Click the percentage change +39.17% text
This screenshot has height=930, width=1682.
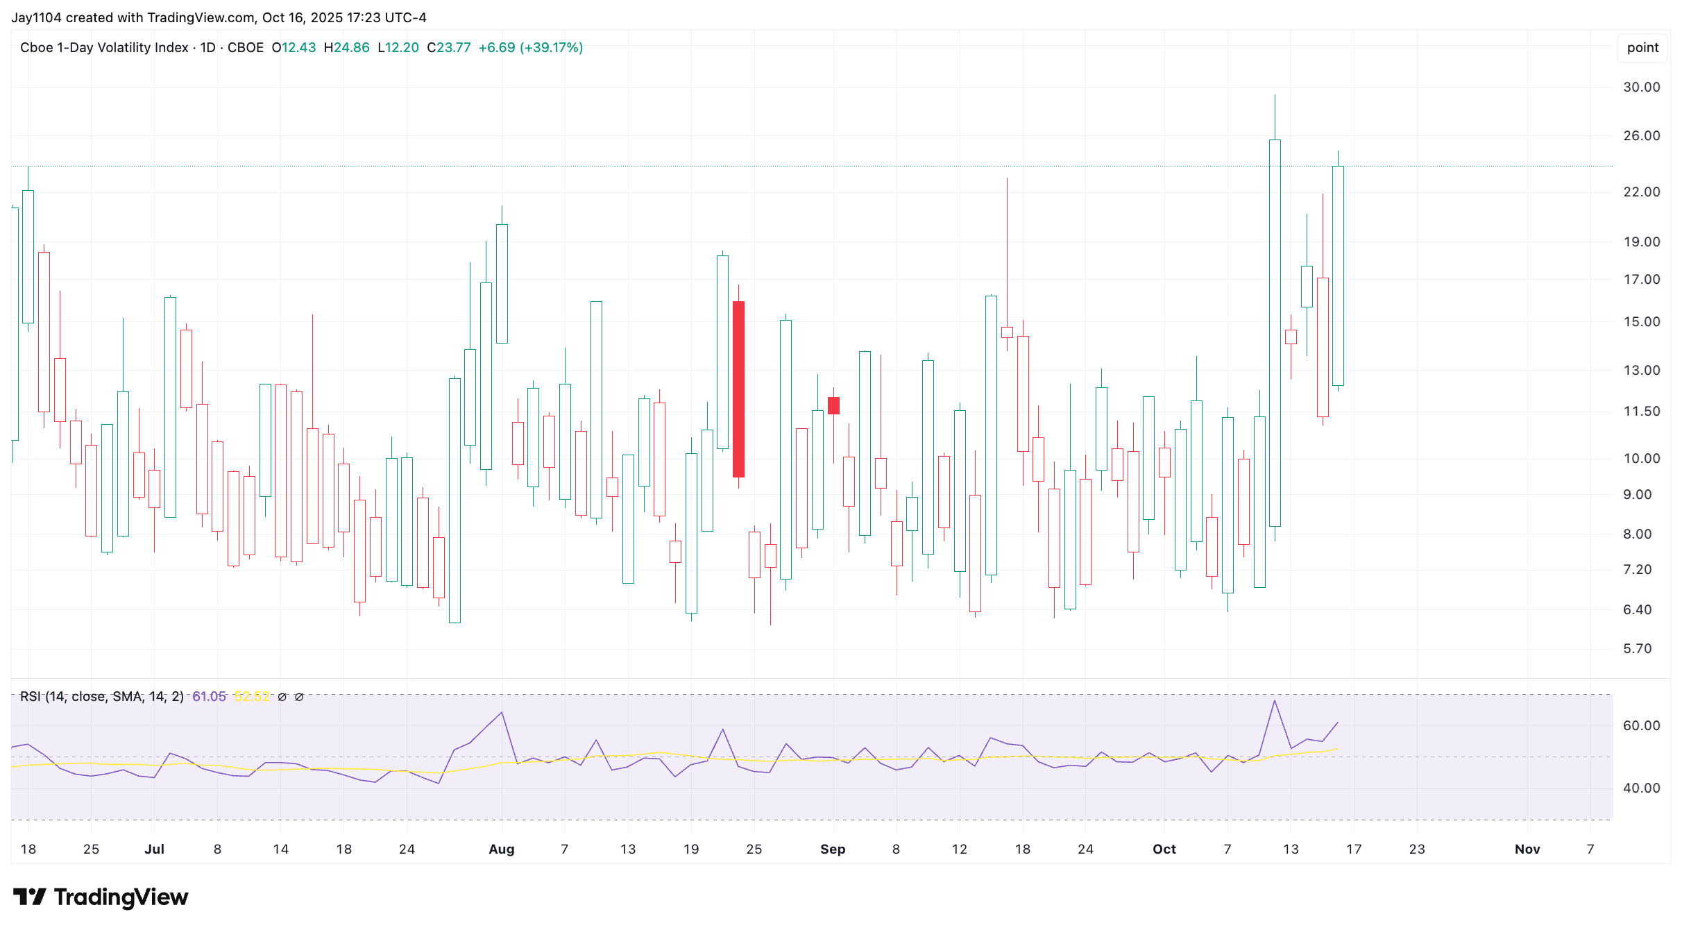point(552,47)
